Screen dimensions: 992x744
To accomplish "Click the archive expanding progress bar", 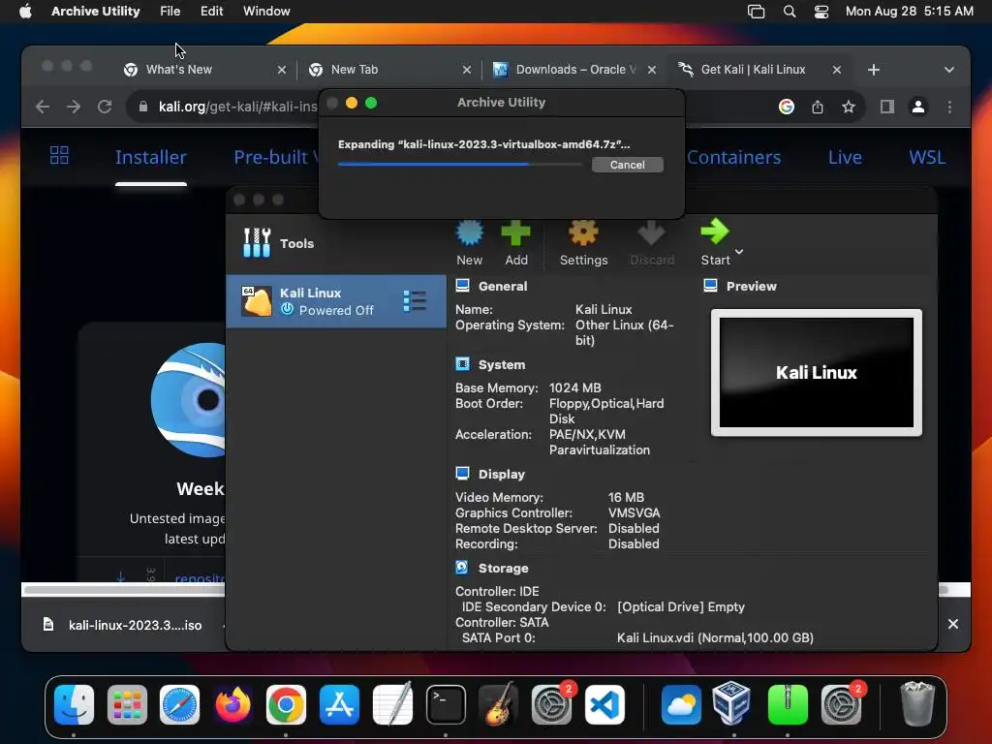I will [x=460, y=165].
